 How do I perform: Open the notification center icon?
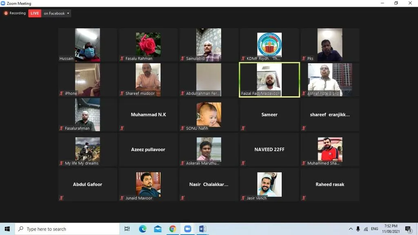click(408, 229)
